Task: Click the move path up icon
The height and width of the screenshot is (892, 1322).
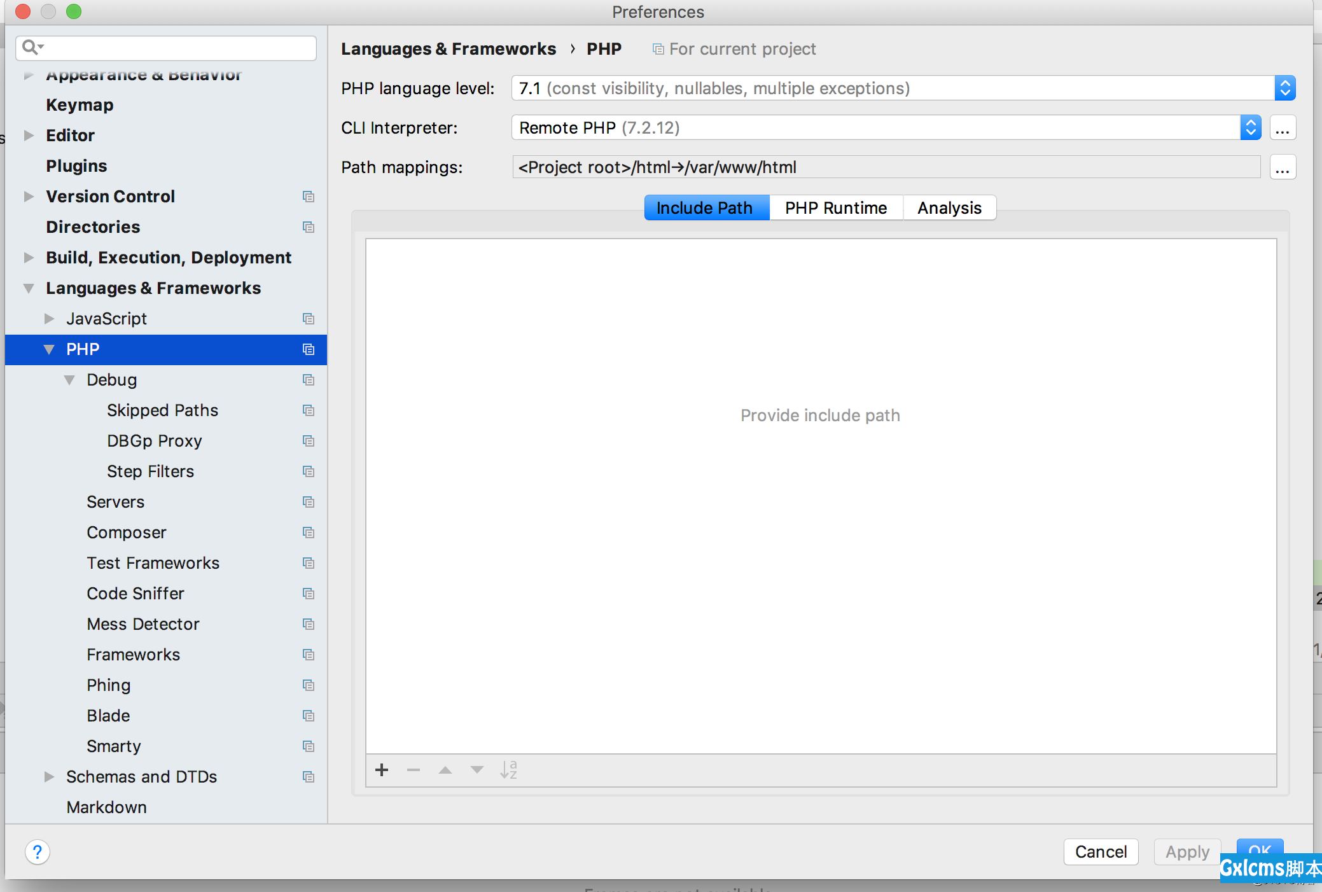Action: click(446, 770)
